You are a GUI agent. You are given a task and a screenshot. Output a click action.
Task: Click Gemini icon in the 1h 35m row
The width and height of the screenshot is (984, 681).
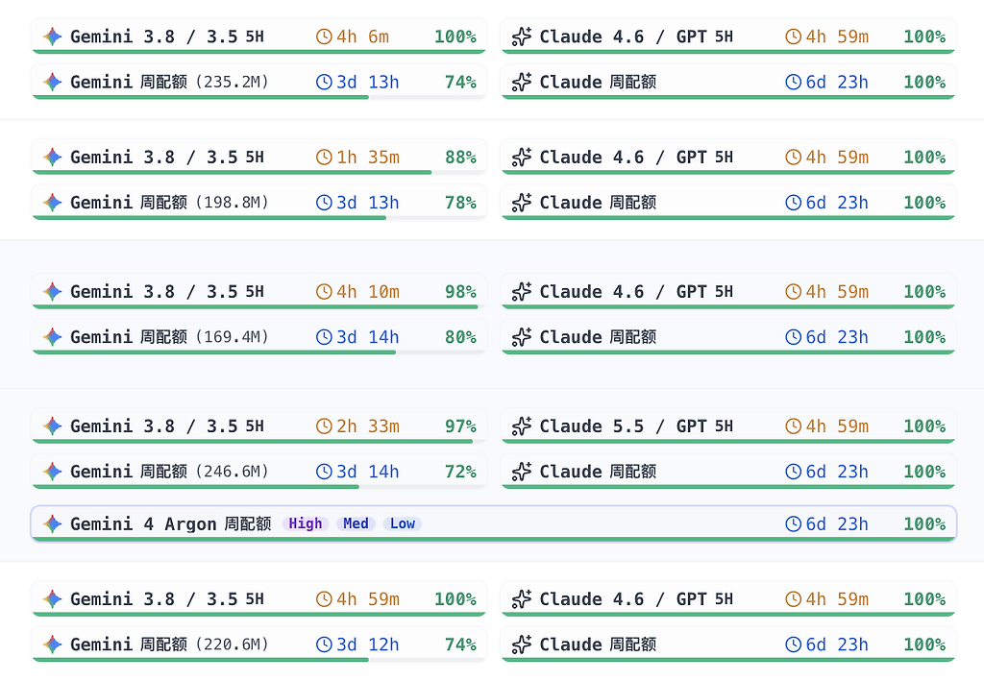[53, 158]
